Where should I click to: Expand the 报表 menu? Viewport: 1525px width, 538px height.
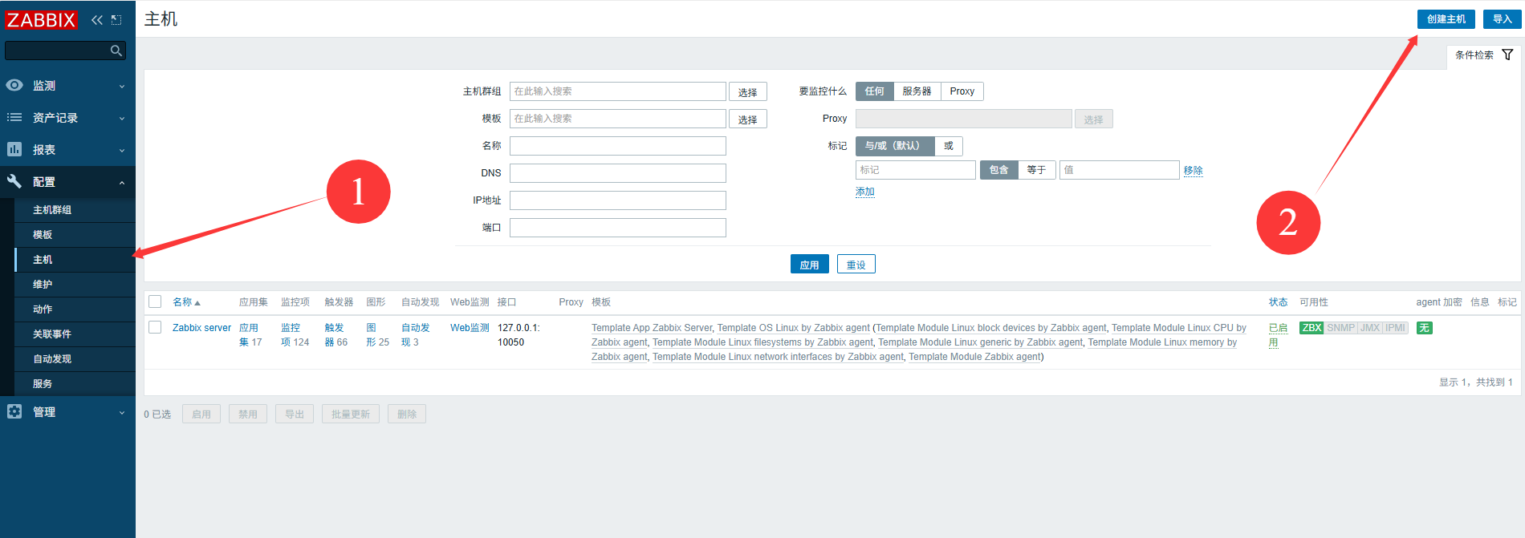(122, 150)
